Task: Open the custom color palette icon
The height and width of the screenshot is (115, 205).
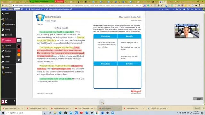Action: [19, 60]
